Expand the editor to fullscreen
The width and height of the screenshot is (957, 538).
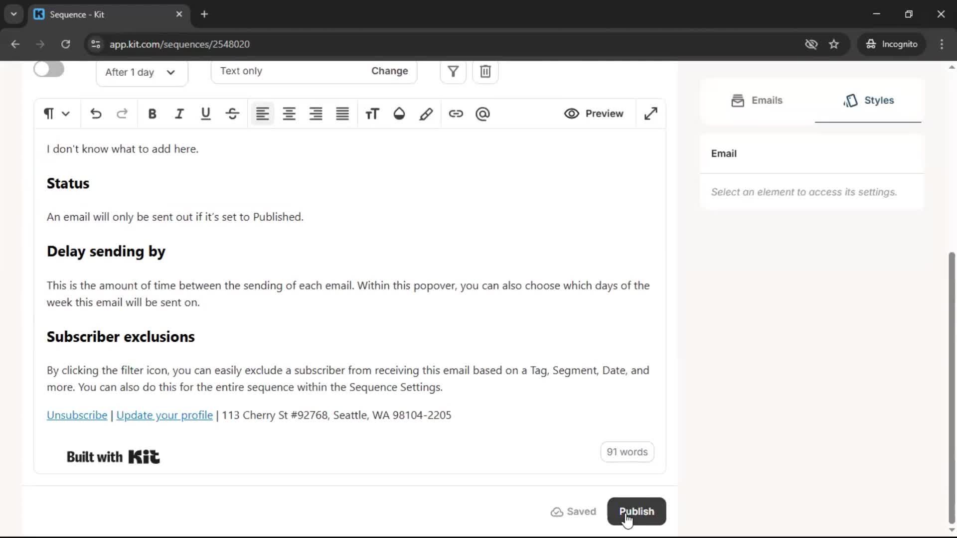(651, 114)
